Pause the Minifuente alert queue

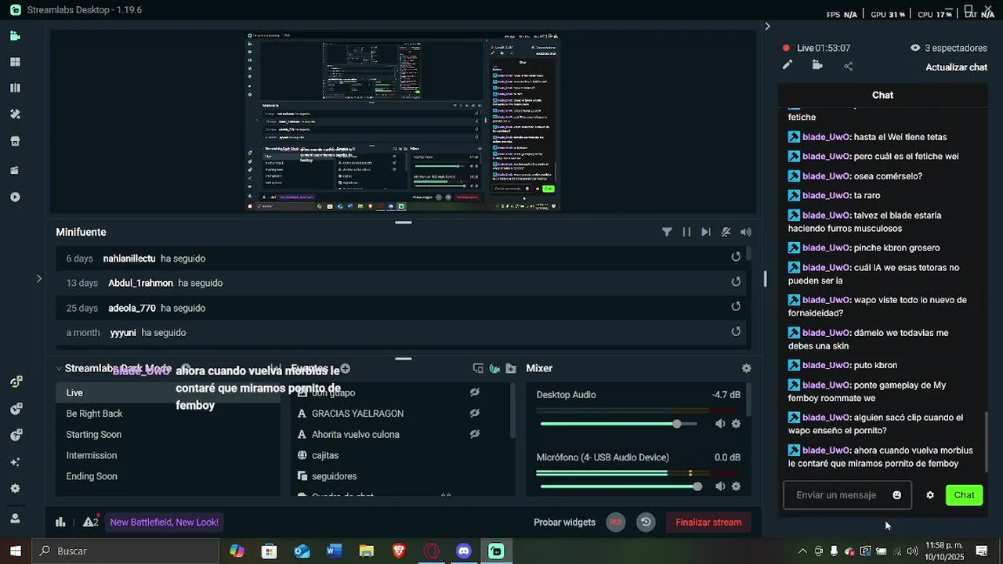686,232
